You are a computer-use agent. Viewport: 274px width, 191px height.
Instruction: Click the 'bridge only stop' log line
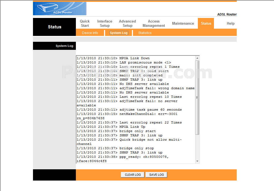pos(115,148)
